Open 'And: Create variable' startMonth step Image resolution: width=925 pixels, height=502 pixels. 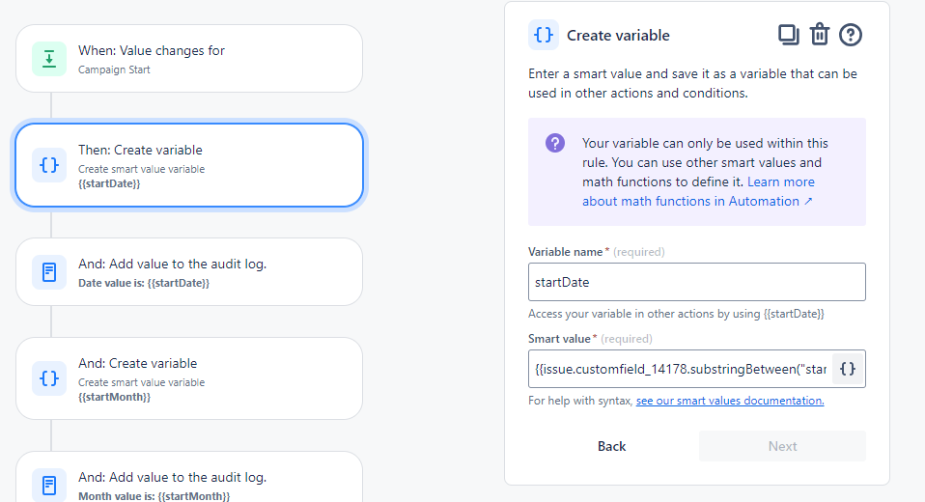(x=189, y=378)
